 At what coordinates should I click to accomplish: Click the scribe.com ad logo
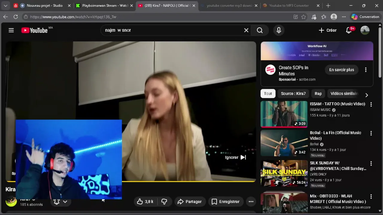click(x=270, y=70)
